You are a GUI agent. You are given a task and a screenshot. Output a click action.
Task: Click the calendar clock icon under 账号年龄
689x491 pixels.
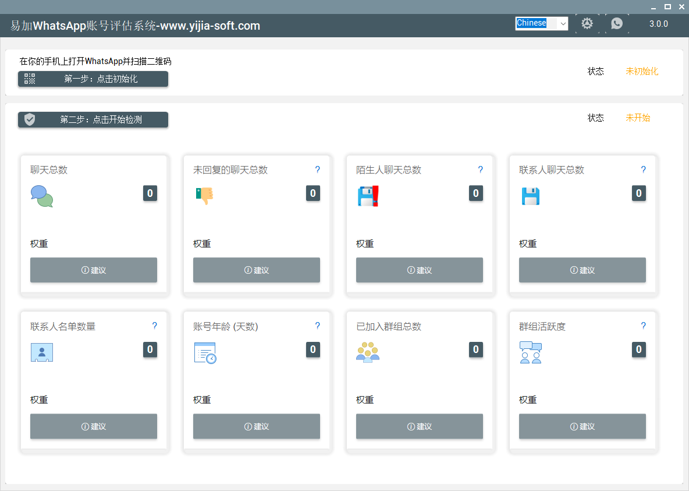205,353
